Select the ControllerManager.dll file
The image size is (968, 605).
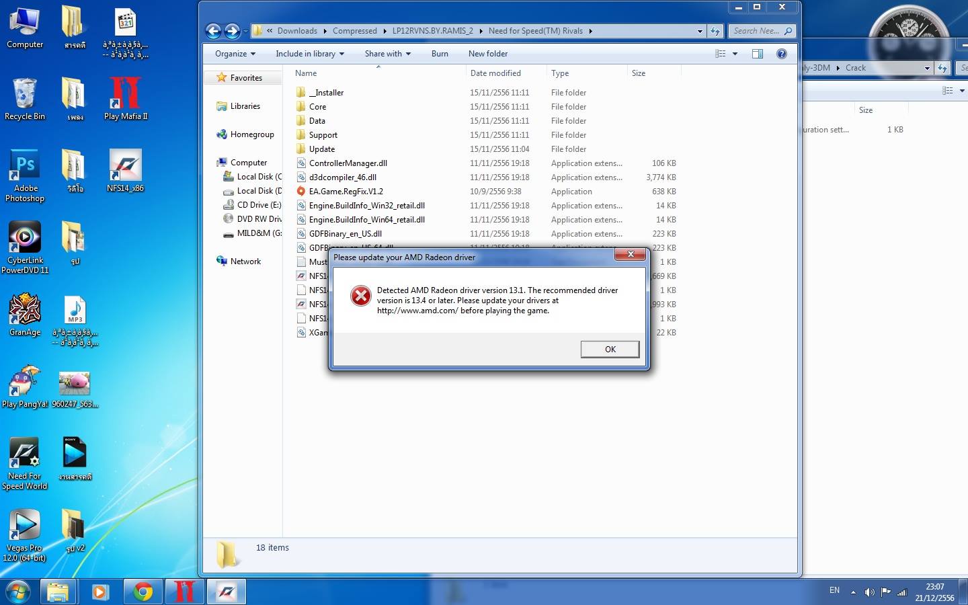(x=348, y=163)
